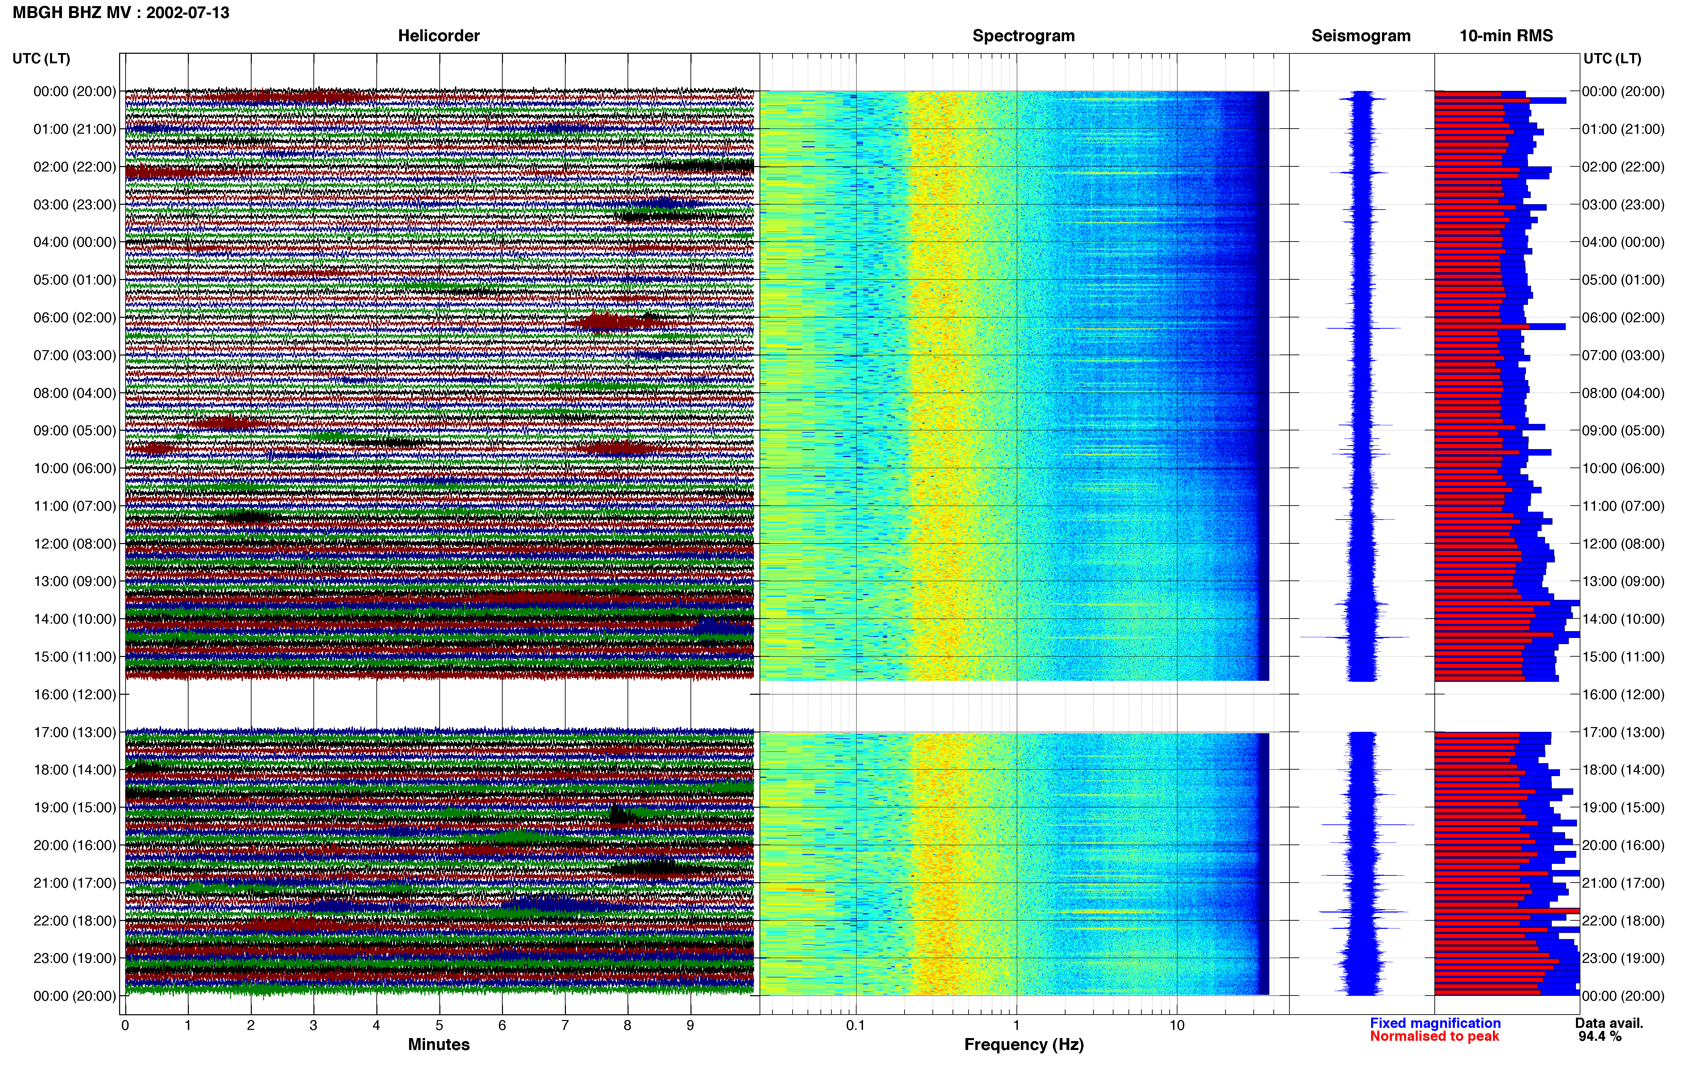
Task: Click the '23:00 (19:00)' label on the RMS axis
Action: (x=1623, y=958)
